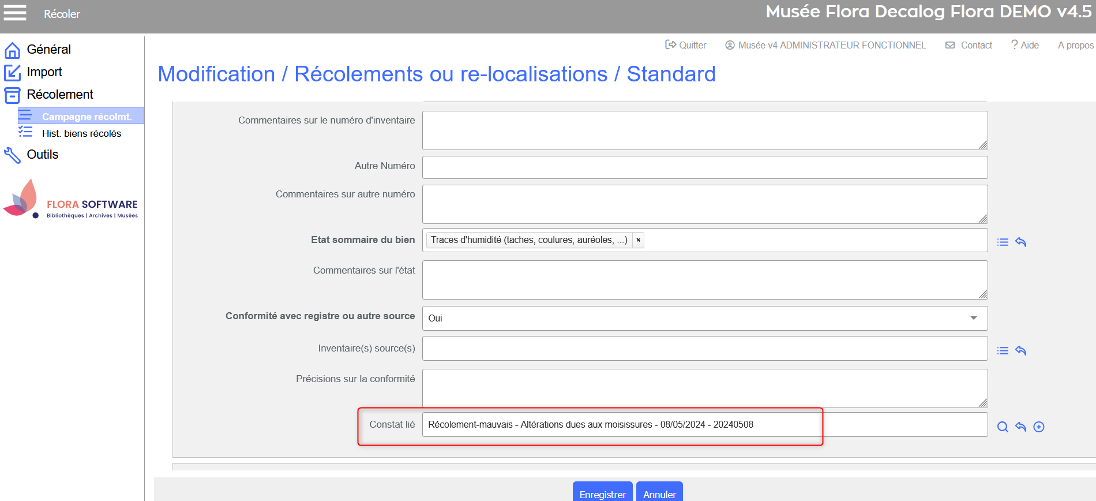Click into the Autre Numéro field
This screenshot has width=1096, height=501.
point(704,167)
